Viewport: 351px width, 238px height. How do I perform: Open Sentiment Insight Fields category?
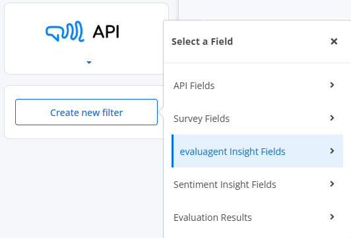257,184
